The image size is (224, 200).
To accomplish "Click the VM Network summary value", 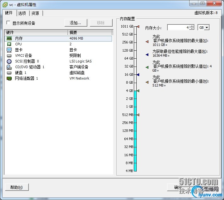I will pos(79,78).
